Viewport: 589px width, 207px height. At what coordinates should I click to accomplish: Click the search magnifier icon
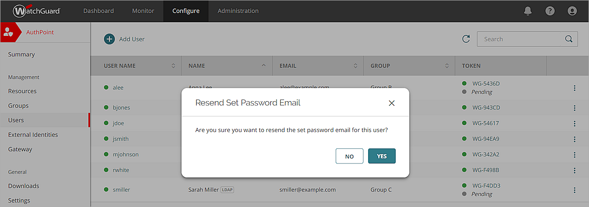tap(569, 39)
